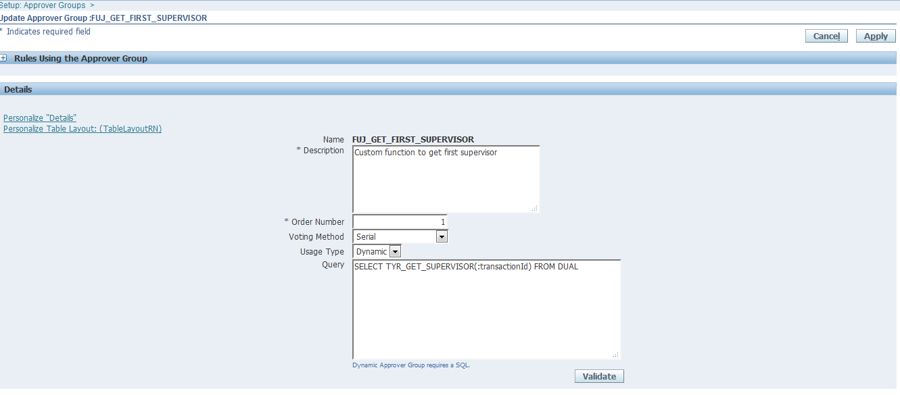This screenshot has width=900, height=395.
Task: Click the Voting Method label
Action: pos(316,237)
